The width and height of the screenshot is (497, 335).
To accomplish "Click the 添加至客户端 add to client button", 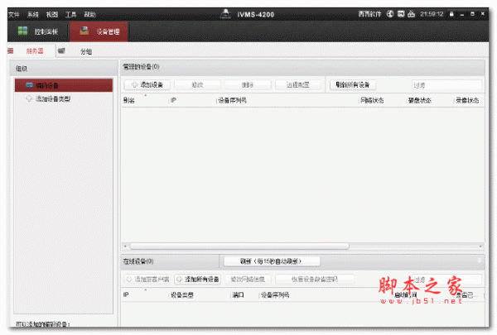I will [x=147, y=280].
